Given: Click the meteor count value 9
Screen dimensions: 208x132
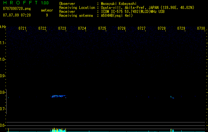Looking at the screenshot, I should 47,15.
